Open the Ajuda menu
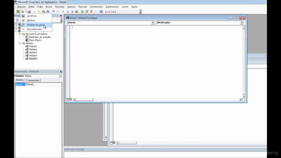The width and height of the screenshot is (281, 158). click(x=134, y=7)
